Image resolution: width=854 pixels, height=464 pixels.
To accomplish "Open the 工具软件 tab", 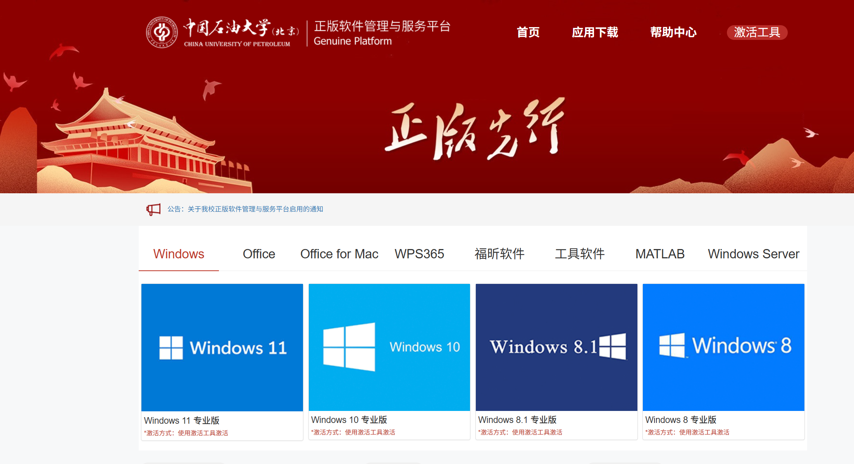I will (580, 254).
